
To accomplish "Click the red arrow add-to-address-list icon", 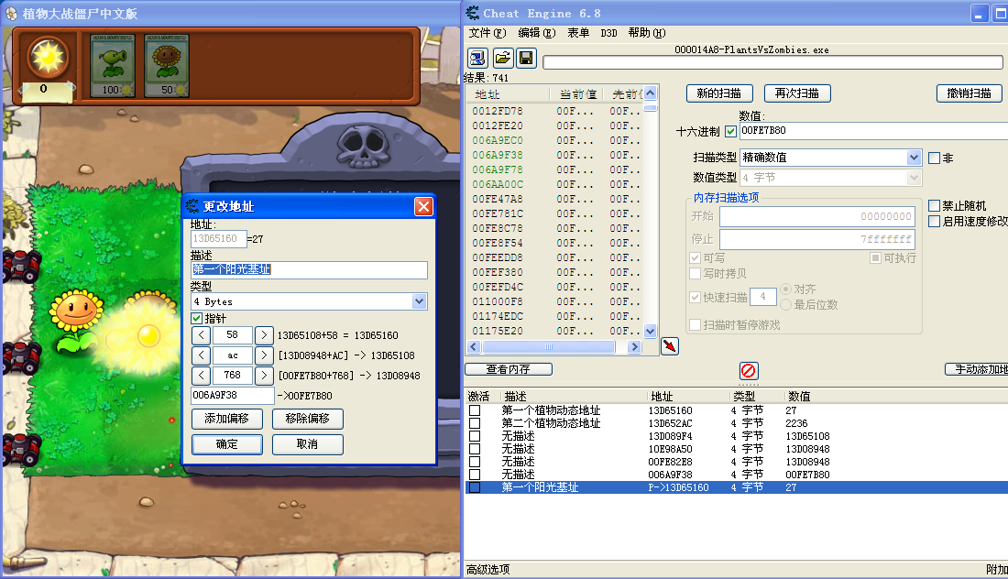I will pyautogui.click(x=669, y=346).
